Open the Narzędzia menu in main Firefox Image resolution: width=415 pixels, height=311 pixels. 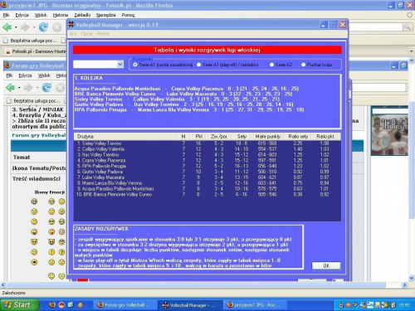tap(106, 15)
